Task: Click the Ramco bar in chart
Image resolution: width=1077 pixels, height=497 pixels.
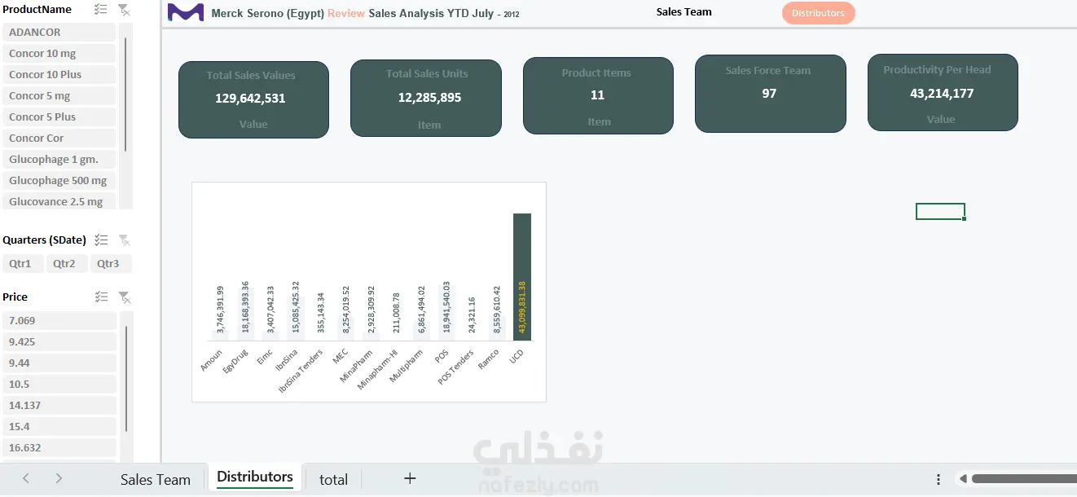Action: point(497,328)
